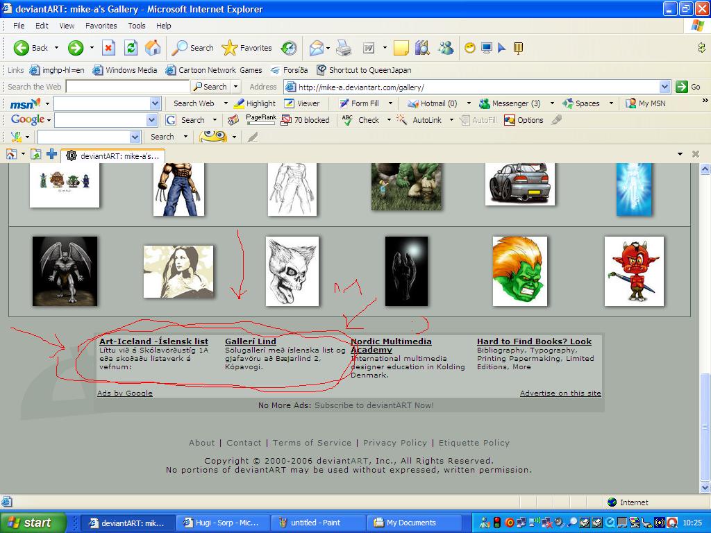
Task: Expand the MSN search box dropdown
Action: 155,103
